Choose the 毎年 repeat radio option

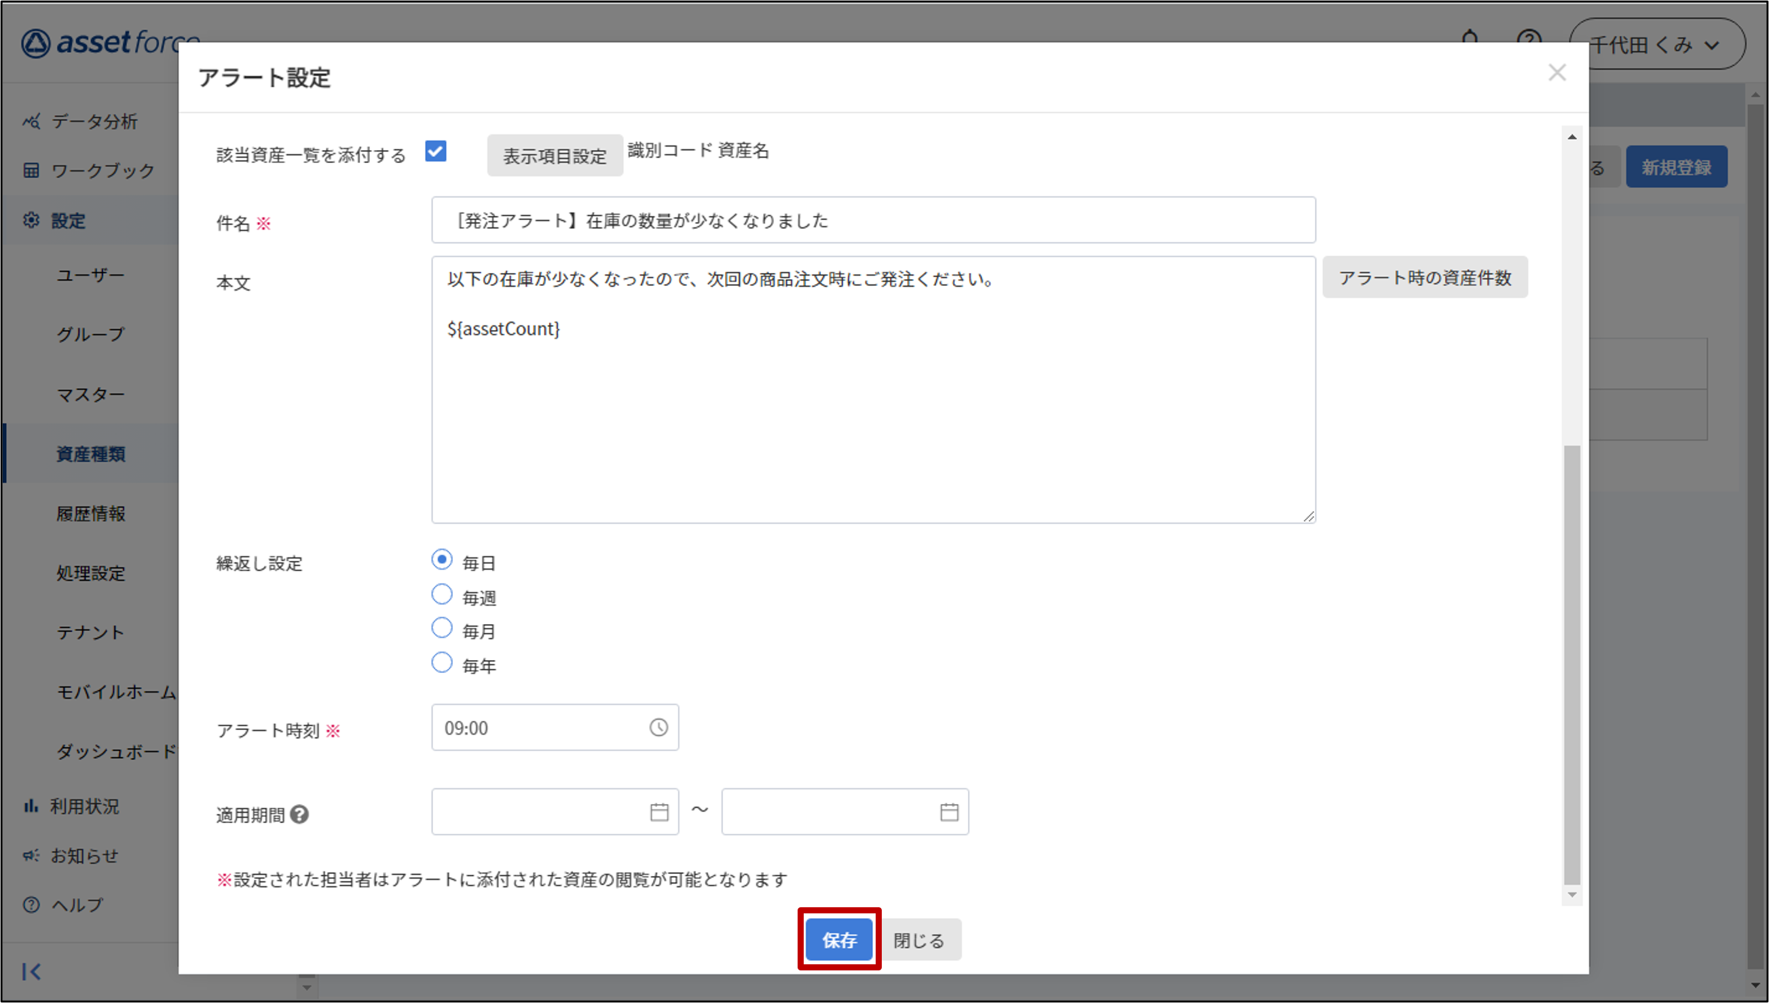click(x=442, y=663)
